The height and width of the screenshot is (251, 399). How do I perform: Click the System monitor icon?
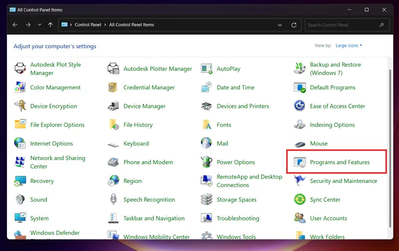tap(20, 218)
